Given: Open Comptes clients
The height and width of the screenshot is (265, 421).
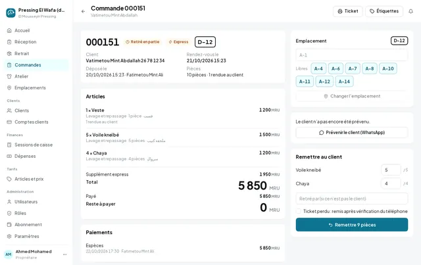Looking at the screenshot, I should tap(36, 122).
